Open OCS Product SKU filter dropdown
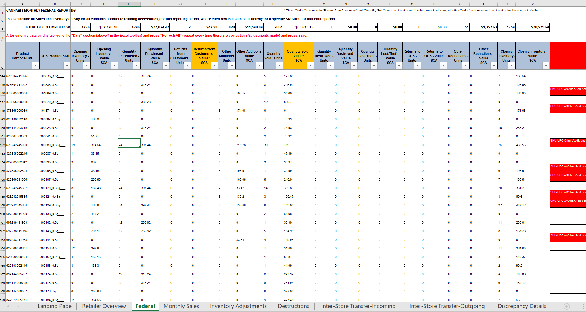 click(67, 66)
